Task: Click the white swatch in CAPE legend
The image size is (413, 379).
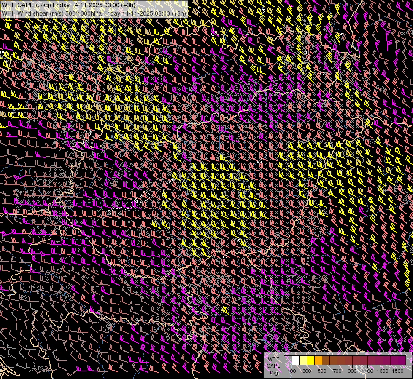Action: click(x=295, y=360)
